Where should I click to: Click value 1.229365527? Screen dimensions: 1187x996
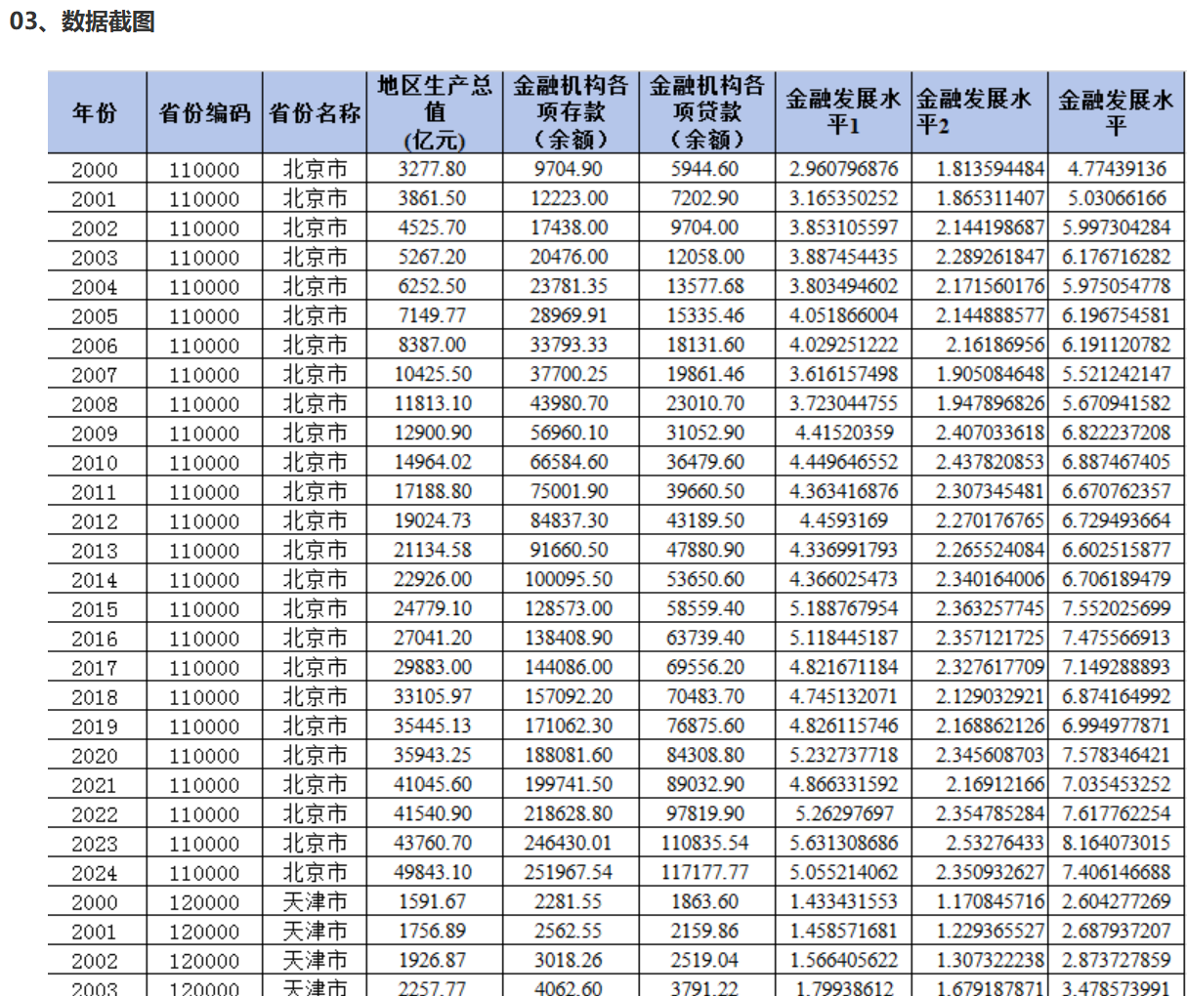pyautogui.click(x=990, y=931)
